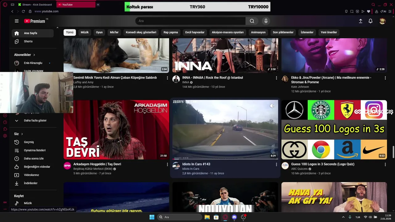Click the Opera menu logo icon
The image size is (395, 222).
coord(5,5)
